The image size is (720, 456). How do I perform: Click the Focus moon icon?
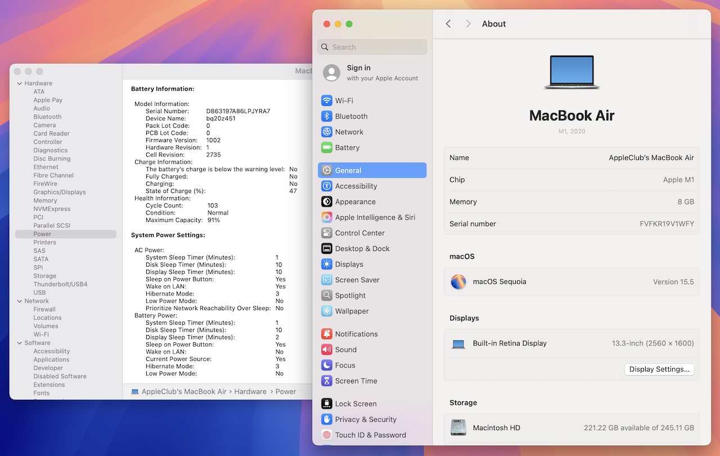tap(327, 365)
